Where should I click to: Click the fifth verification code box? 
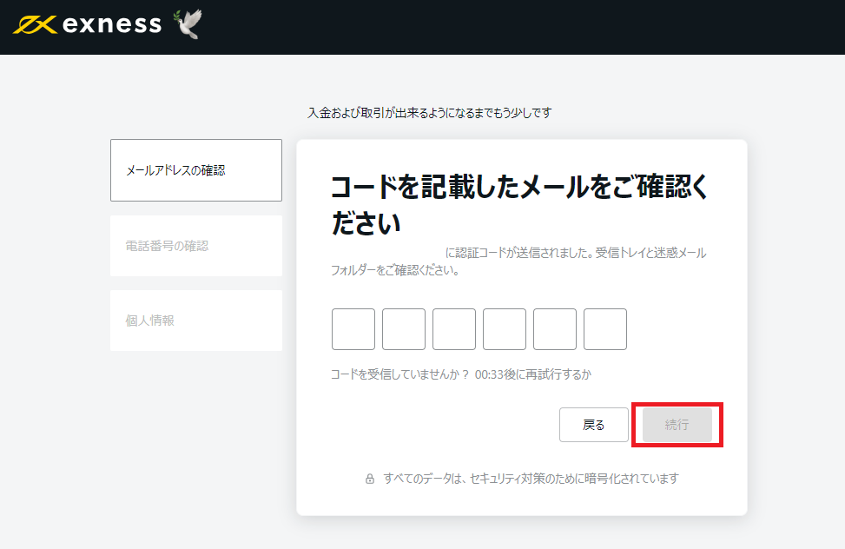(x=555, y=329)
